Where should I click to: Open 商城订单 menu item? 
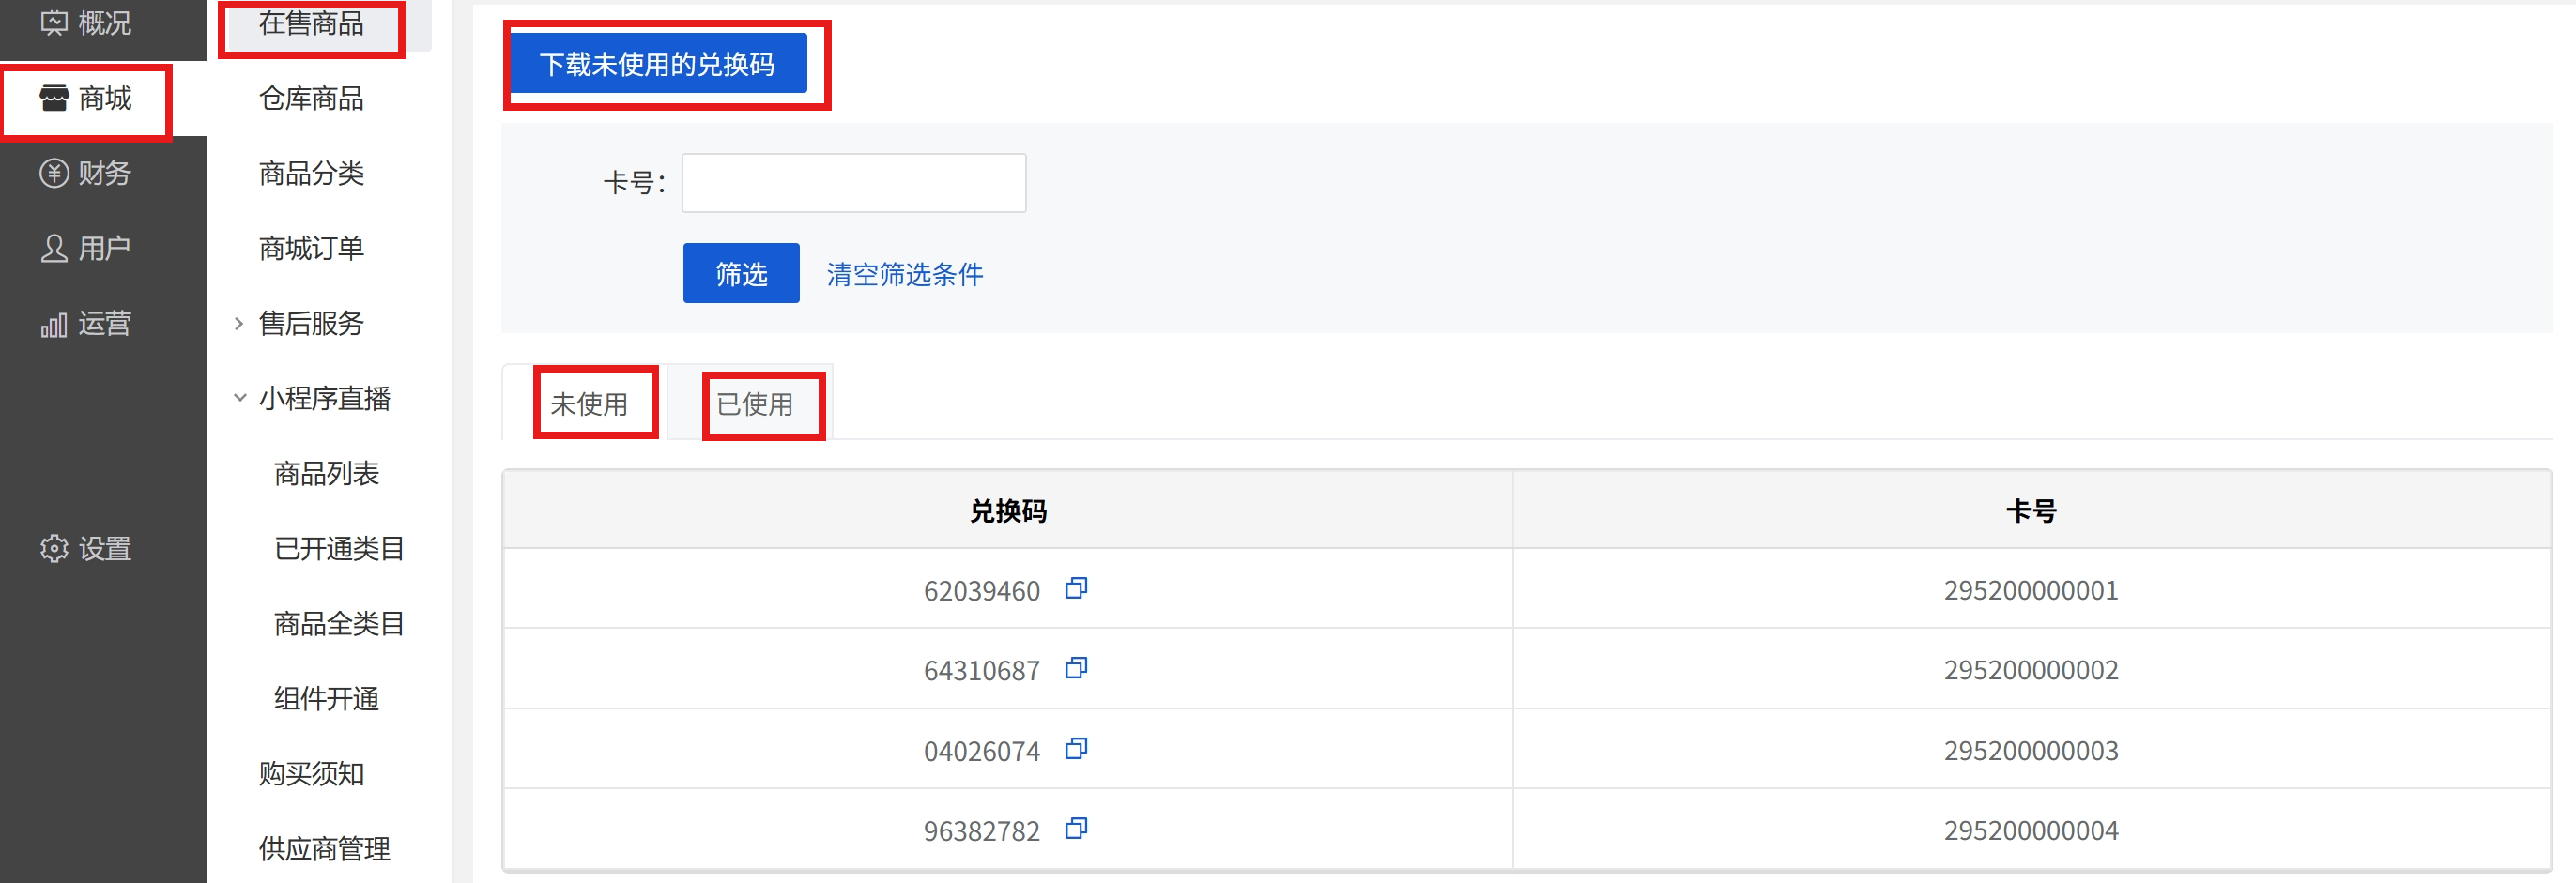[311, 248]
